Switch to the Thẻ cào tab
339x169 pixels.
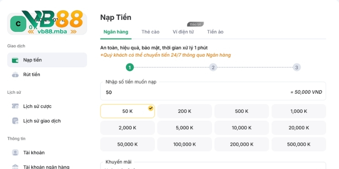tap(150, 32)
